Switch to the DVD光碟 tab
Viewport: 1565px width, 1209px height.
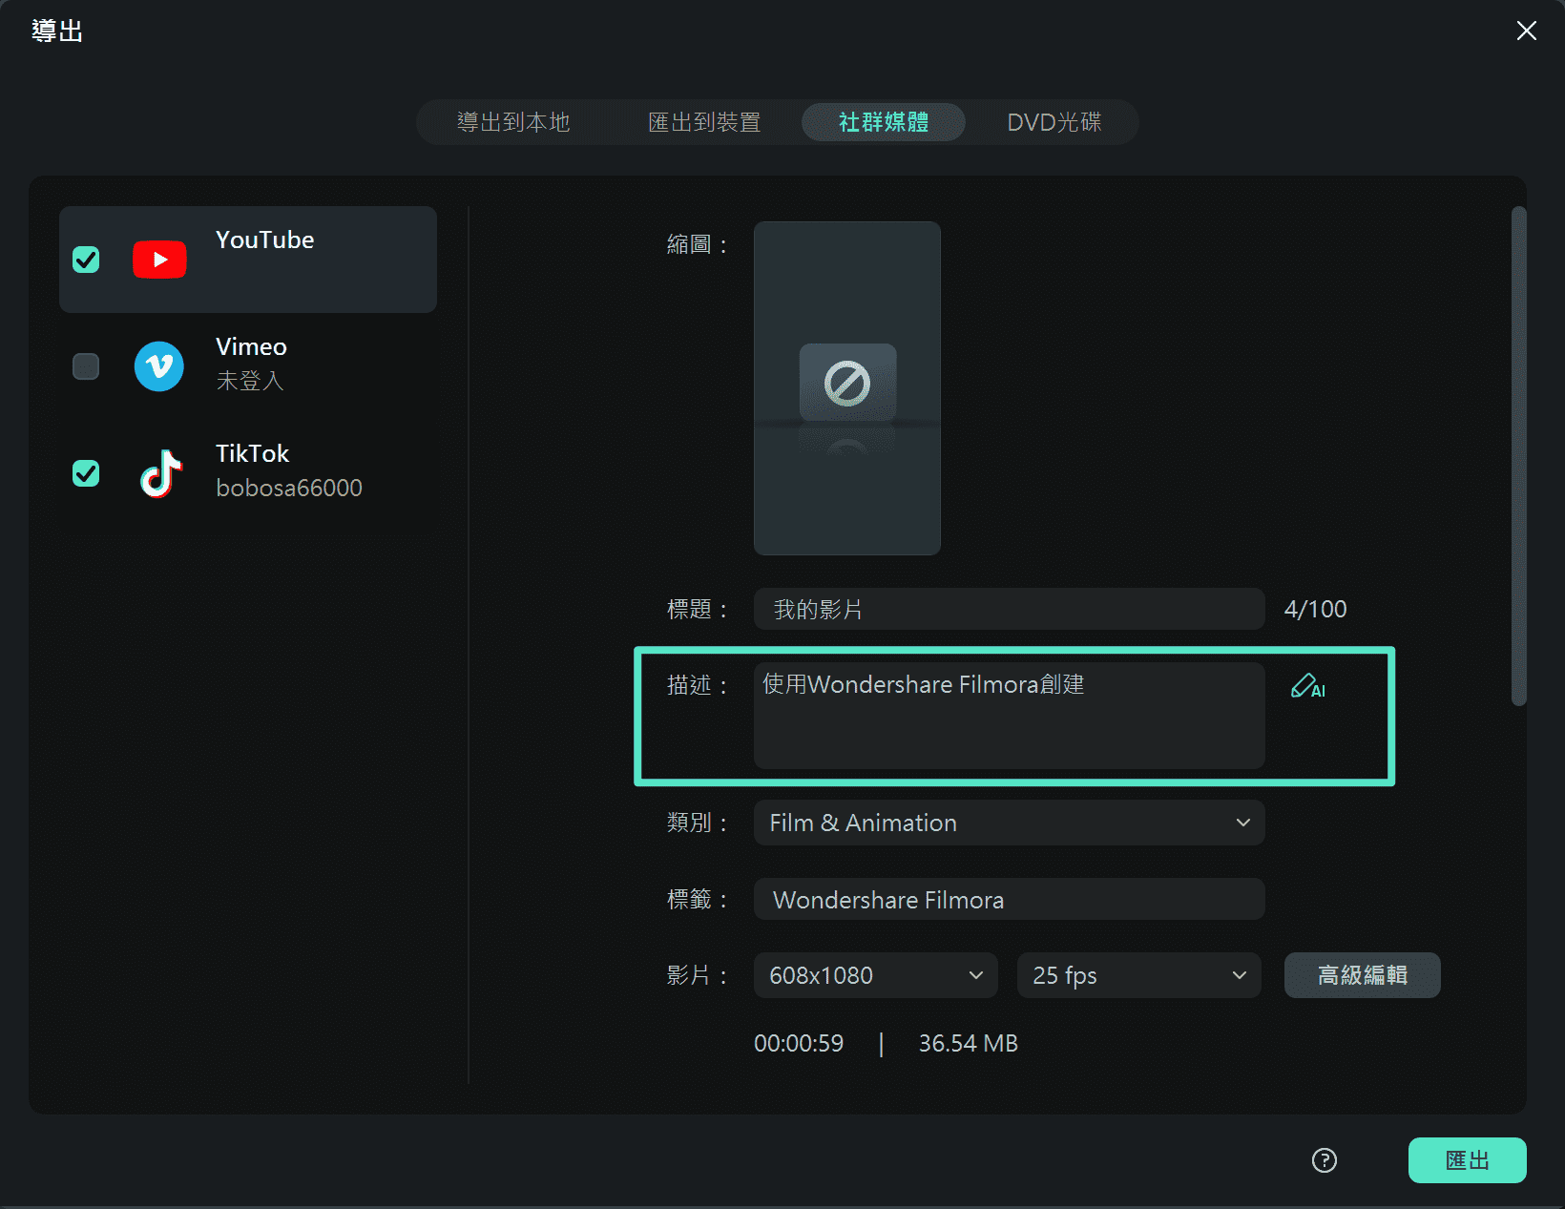coord(1054,122)
